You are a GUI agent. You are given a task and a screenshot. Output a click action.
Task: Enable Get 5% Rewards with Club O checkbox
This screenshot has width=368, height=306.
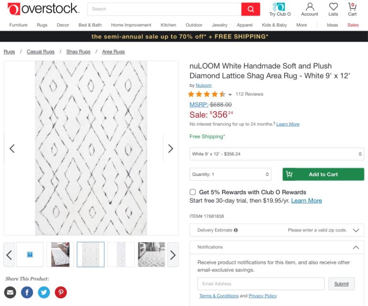click(193, 192)
